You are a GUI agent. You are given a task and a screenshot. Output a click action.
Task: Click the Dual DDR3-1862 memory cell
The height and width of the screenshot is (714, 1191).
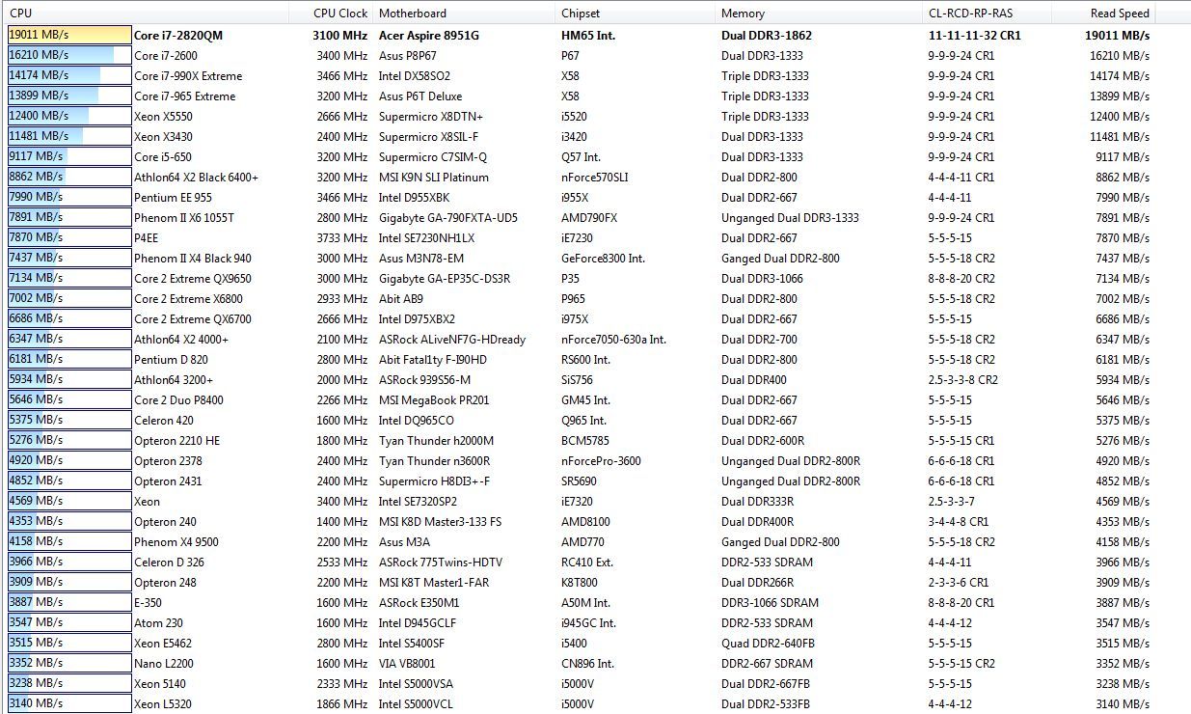(767, 36)
